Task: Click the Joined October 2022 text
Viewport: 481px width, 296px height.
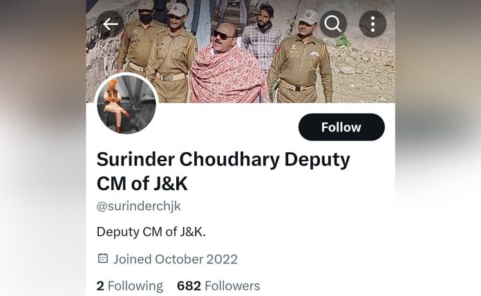Action: pyautogui.click(x=176, y=259)
